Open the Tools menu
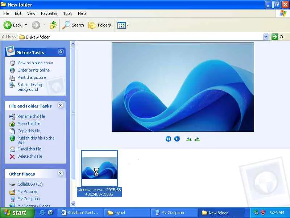 point(68,13)
